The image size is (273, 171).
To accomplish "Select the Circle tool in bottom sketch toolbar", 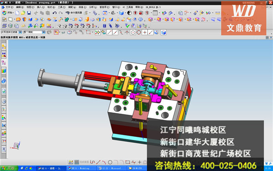I will click(x=110, y=162).
